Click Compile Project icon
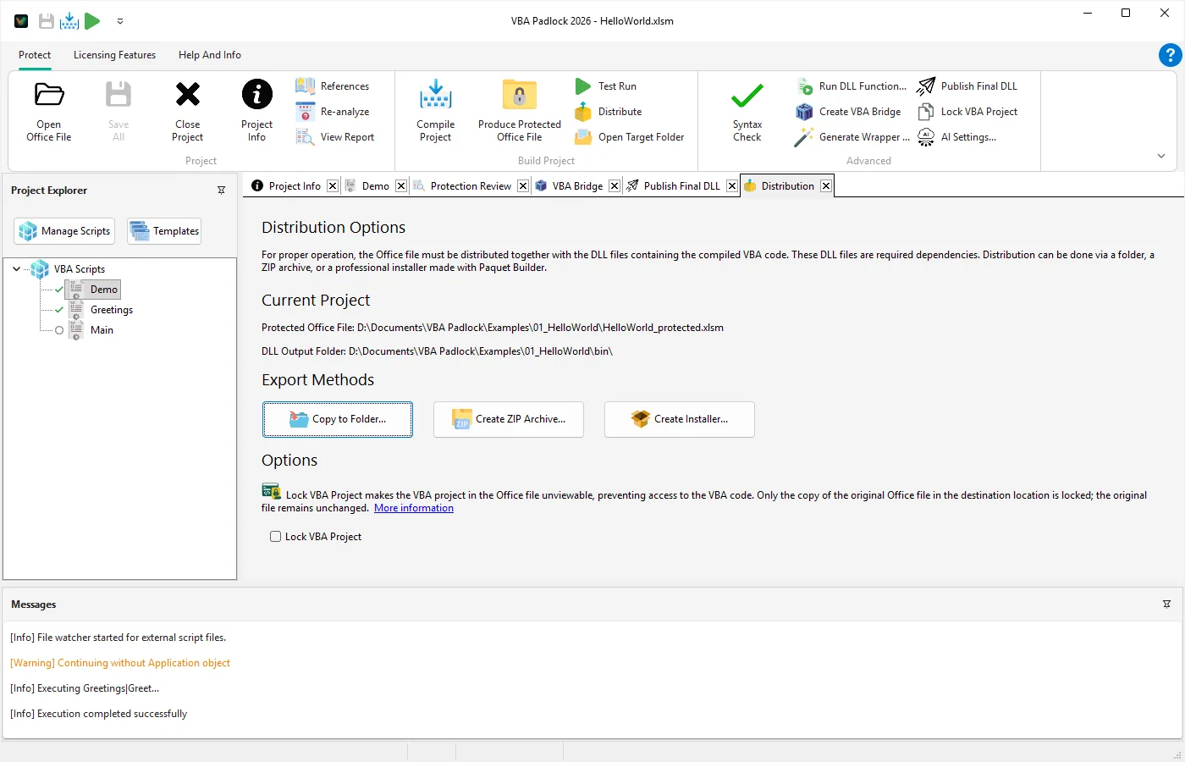Image resolution: width=1185 pixels, height=762 pixels. coord(436,94)
